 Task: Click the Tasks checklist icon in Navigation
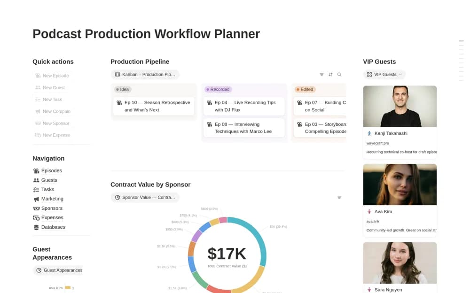(36, 190)
